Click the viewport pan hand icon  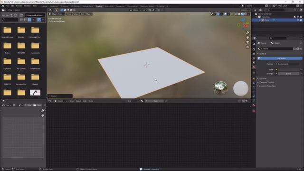point(247,38)
